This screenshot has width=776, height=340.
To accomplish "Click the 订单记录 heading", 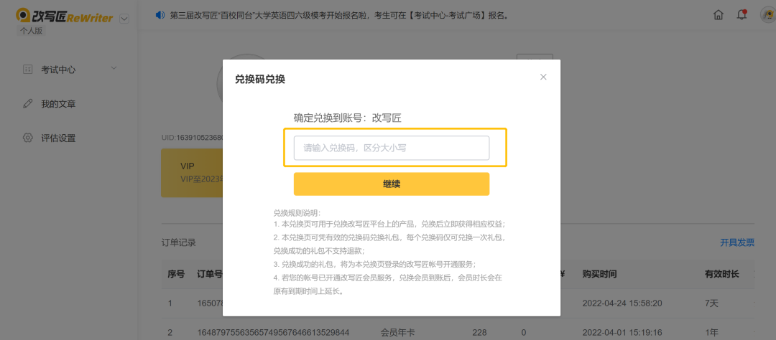I will click(x=179, y=242).
